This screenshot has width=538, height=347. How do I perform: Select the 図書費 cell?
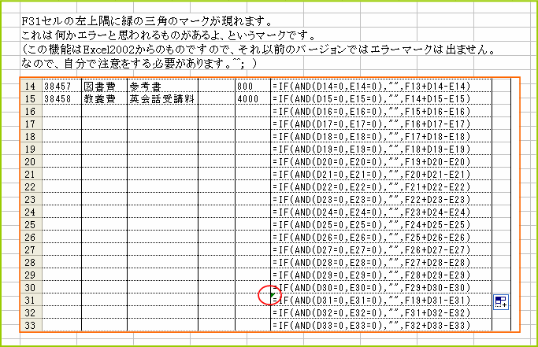click(104, 86)
